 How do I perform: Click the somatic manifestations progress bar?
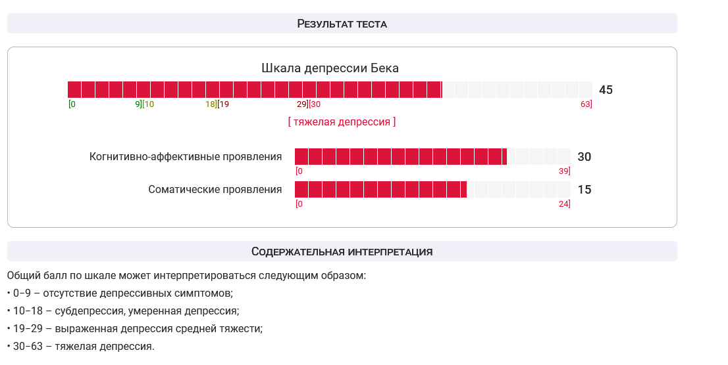point(432,190)
